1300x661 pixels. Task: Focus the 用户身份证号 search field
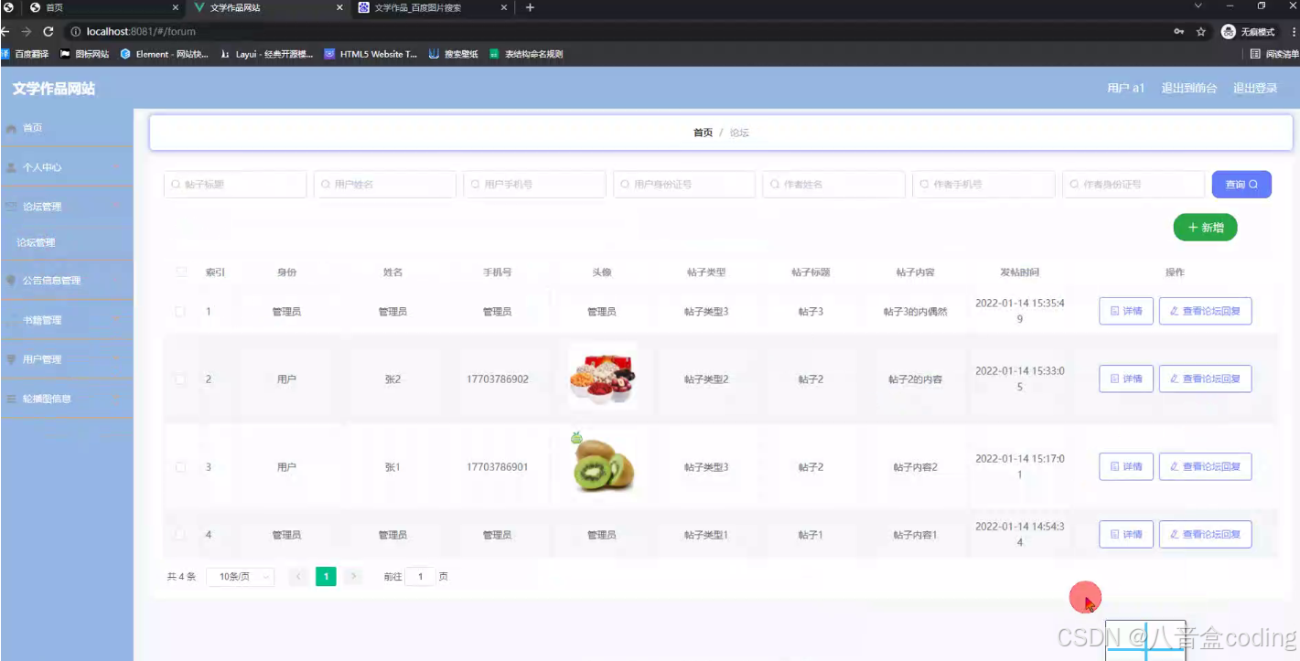[x=684, y=184]
